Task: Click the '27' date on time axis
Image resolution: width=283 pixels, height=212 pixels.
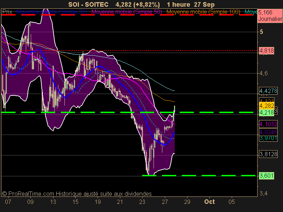Action: (164, 202)
